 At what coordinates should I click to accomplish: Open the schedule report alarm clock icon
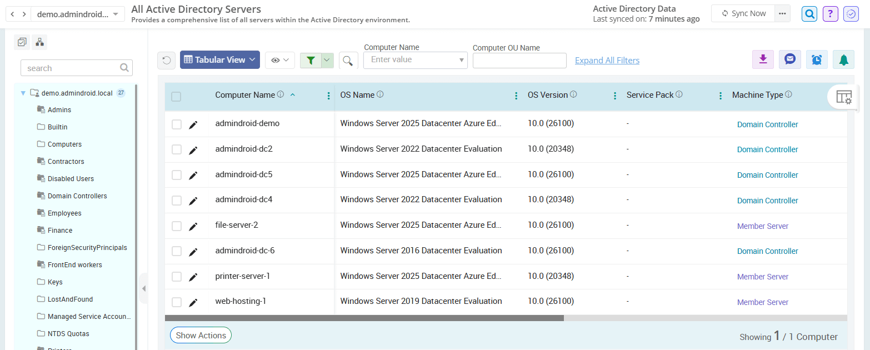pyautogui.click(x=817, y=59)
